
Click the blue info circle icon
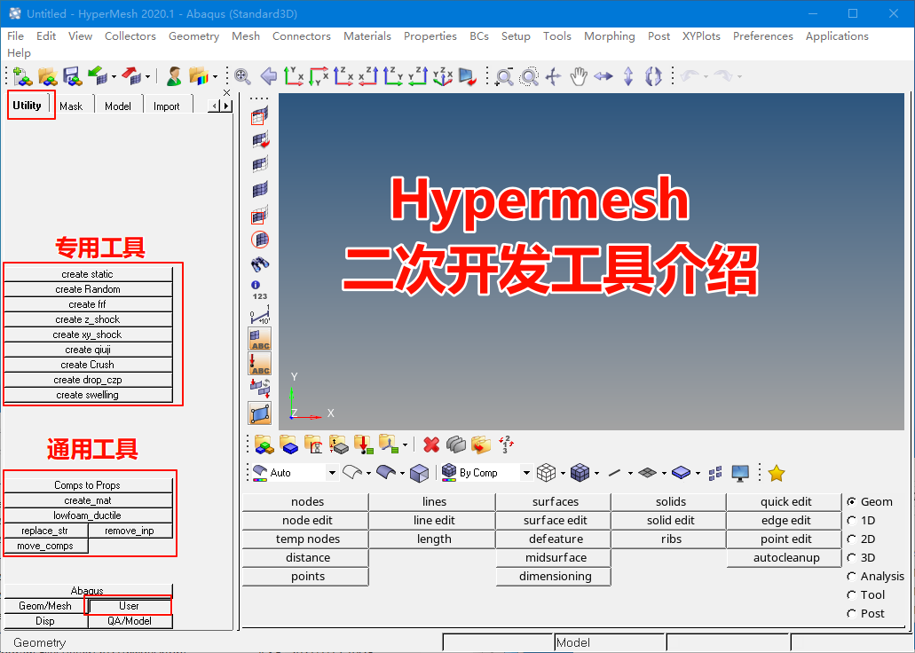[x=256, y=285]
